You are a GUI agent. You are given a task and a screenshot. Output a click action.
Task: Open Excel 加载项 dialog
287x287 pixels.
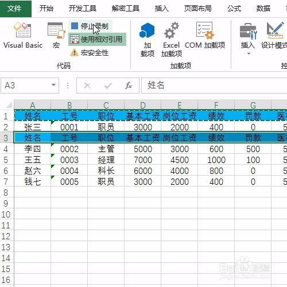pyautogui.click(x=172, y=39)
